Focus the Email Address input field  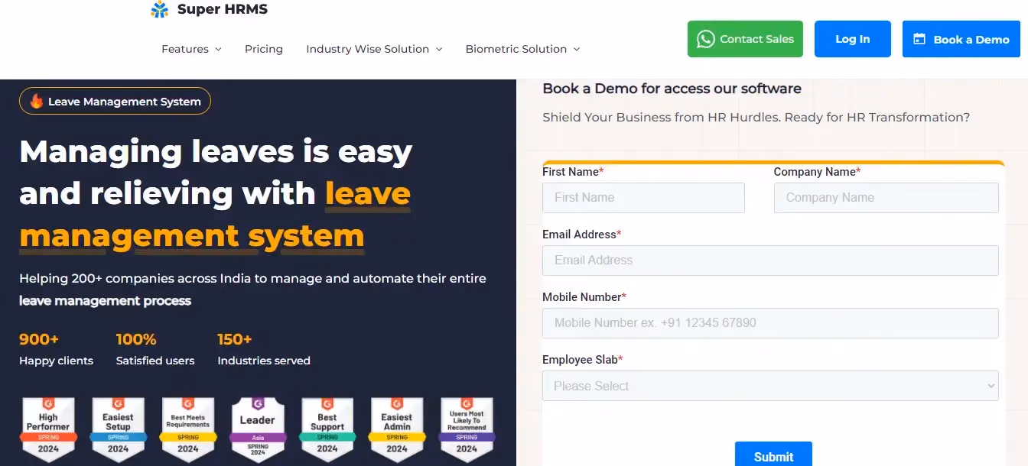tap(770, 260)
